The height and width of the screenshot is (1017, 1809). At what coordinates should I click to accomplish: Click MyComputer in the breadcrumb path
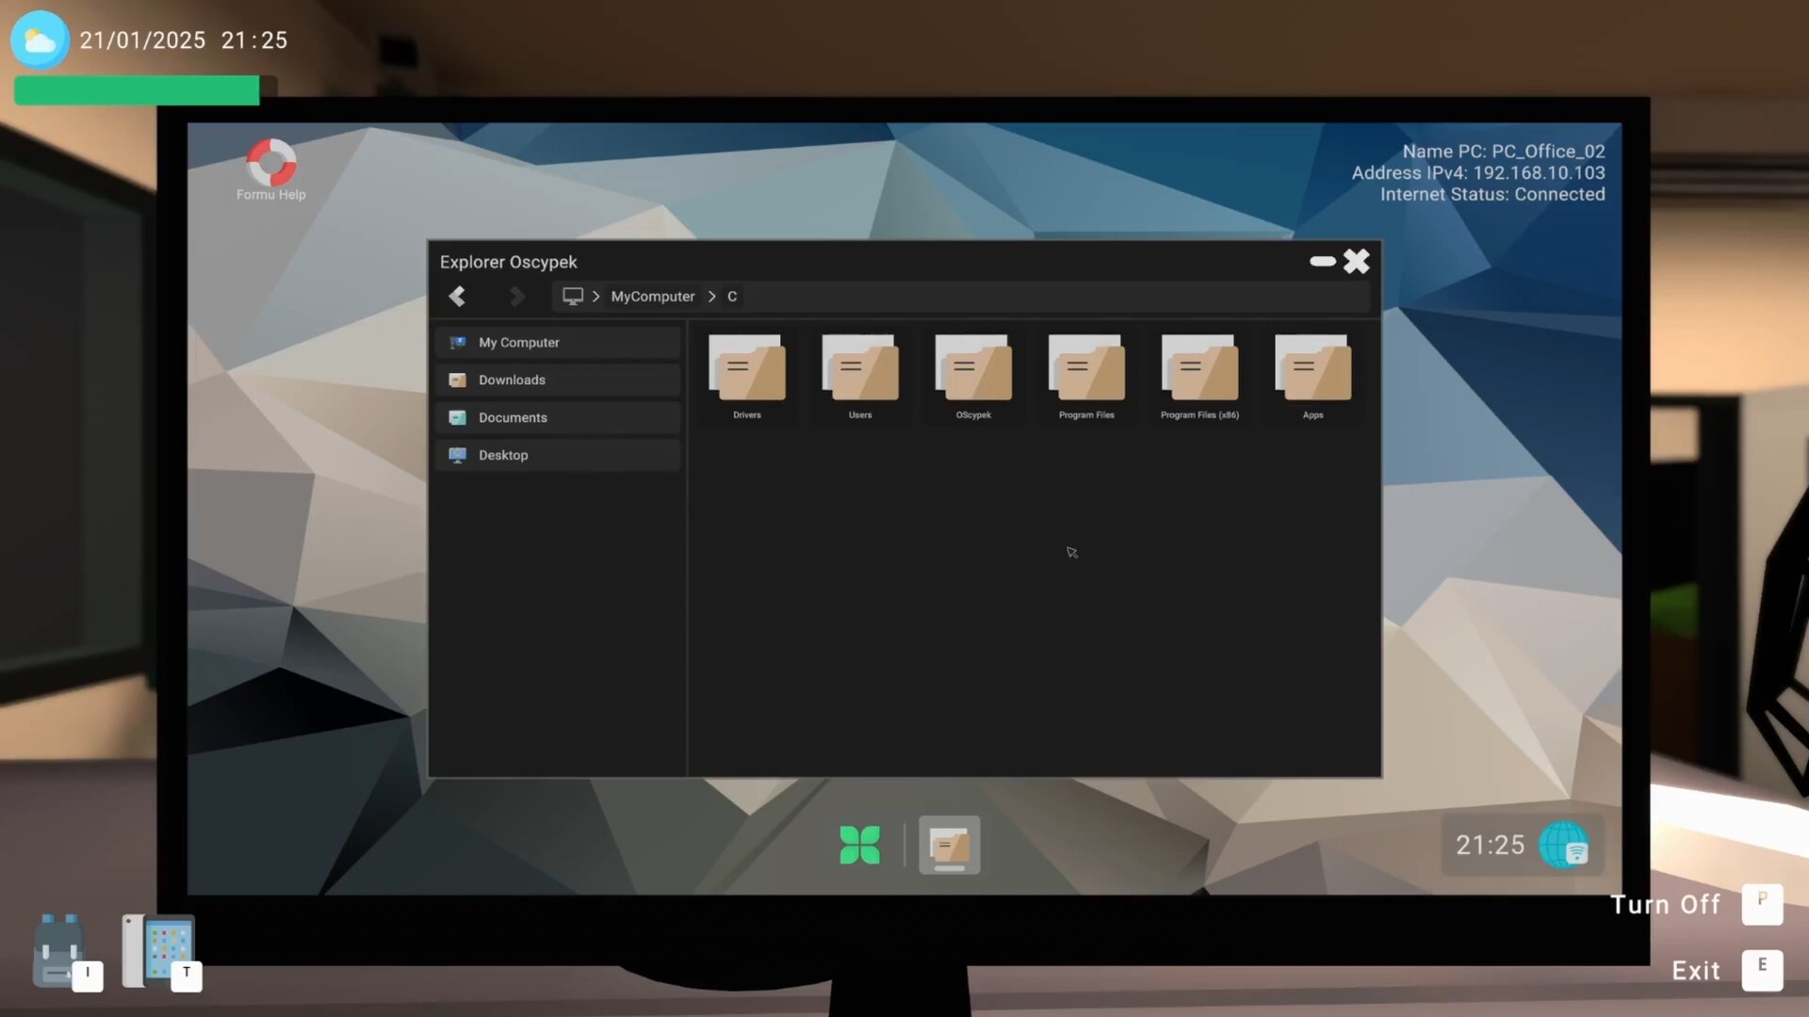coord(652,297)
